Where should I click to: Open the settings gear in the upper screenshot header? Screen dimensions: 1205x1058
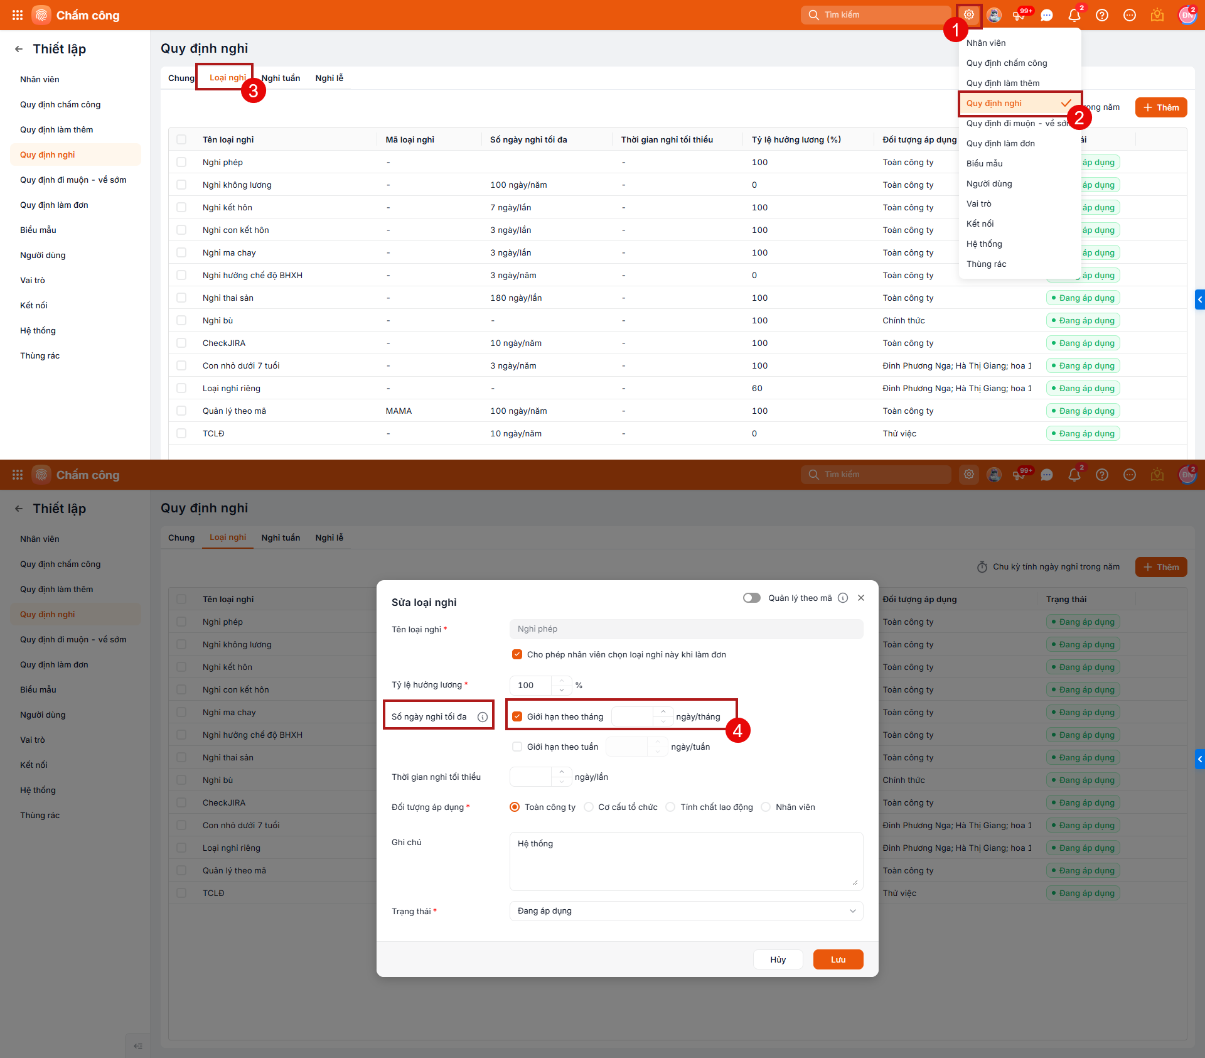coord(969,15)
